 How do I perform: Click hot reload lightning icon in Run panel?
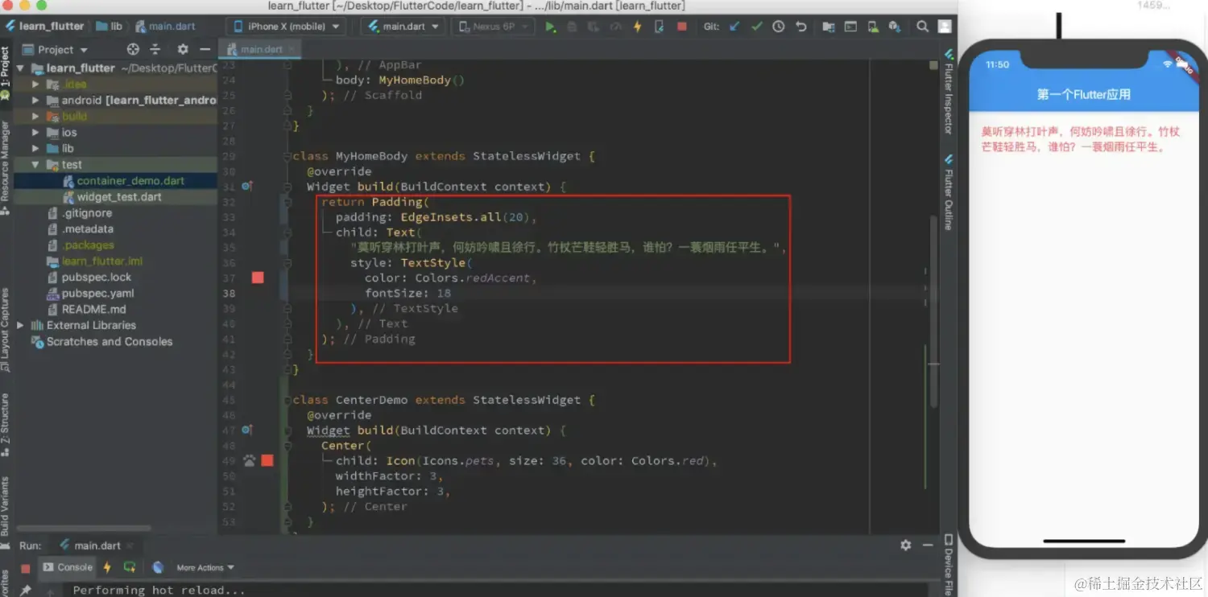107,567
